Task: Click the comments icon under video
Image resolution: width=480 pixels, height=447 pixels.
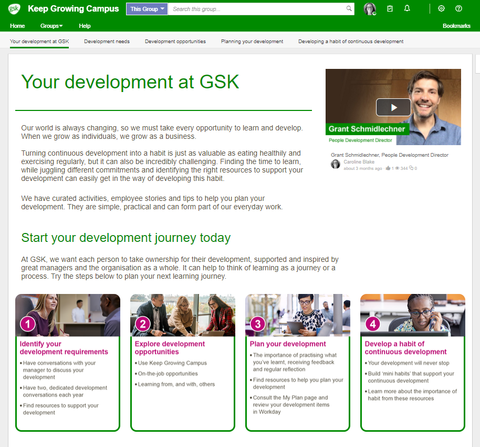Action: pyautogui.click(x=411, y=168)
